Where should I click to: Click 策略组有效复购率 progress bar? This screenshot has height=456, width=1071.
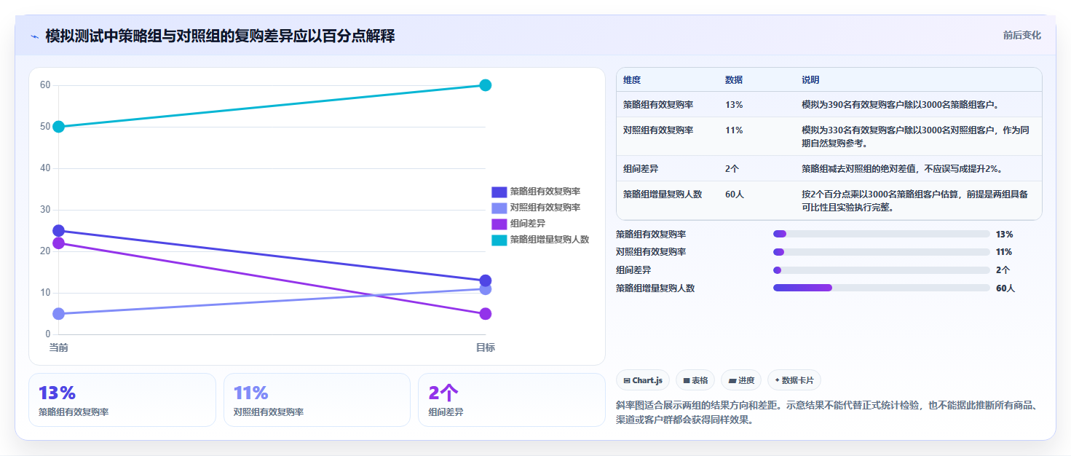(x=881, y=234)
